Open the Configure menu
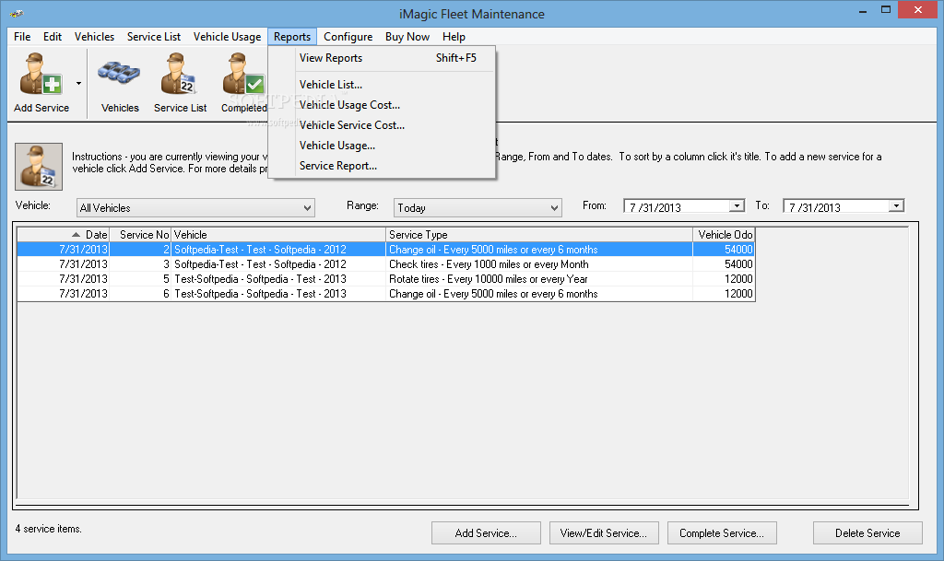944x561 pixels. pos(348,37)
